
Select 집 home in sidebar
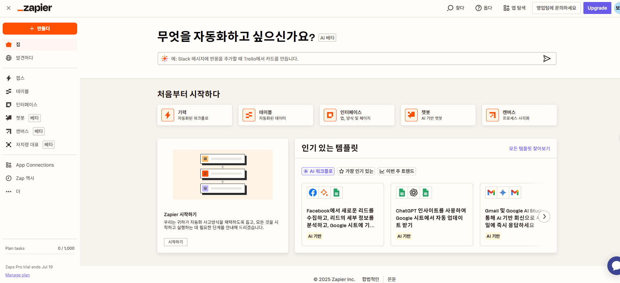(40, 45)
